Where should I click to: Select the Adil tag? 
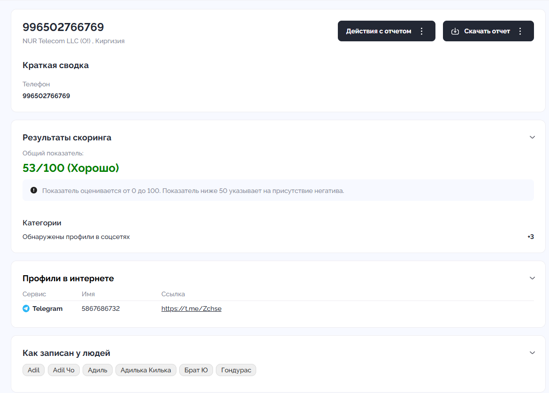click(x=34, y=370)
